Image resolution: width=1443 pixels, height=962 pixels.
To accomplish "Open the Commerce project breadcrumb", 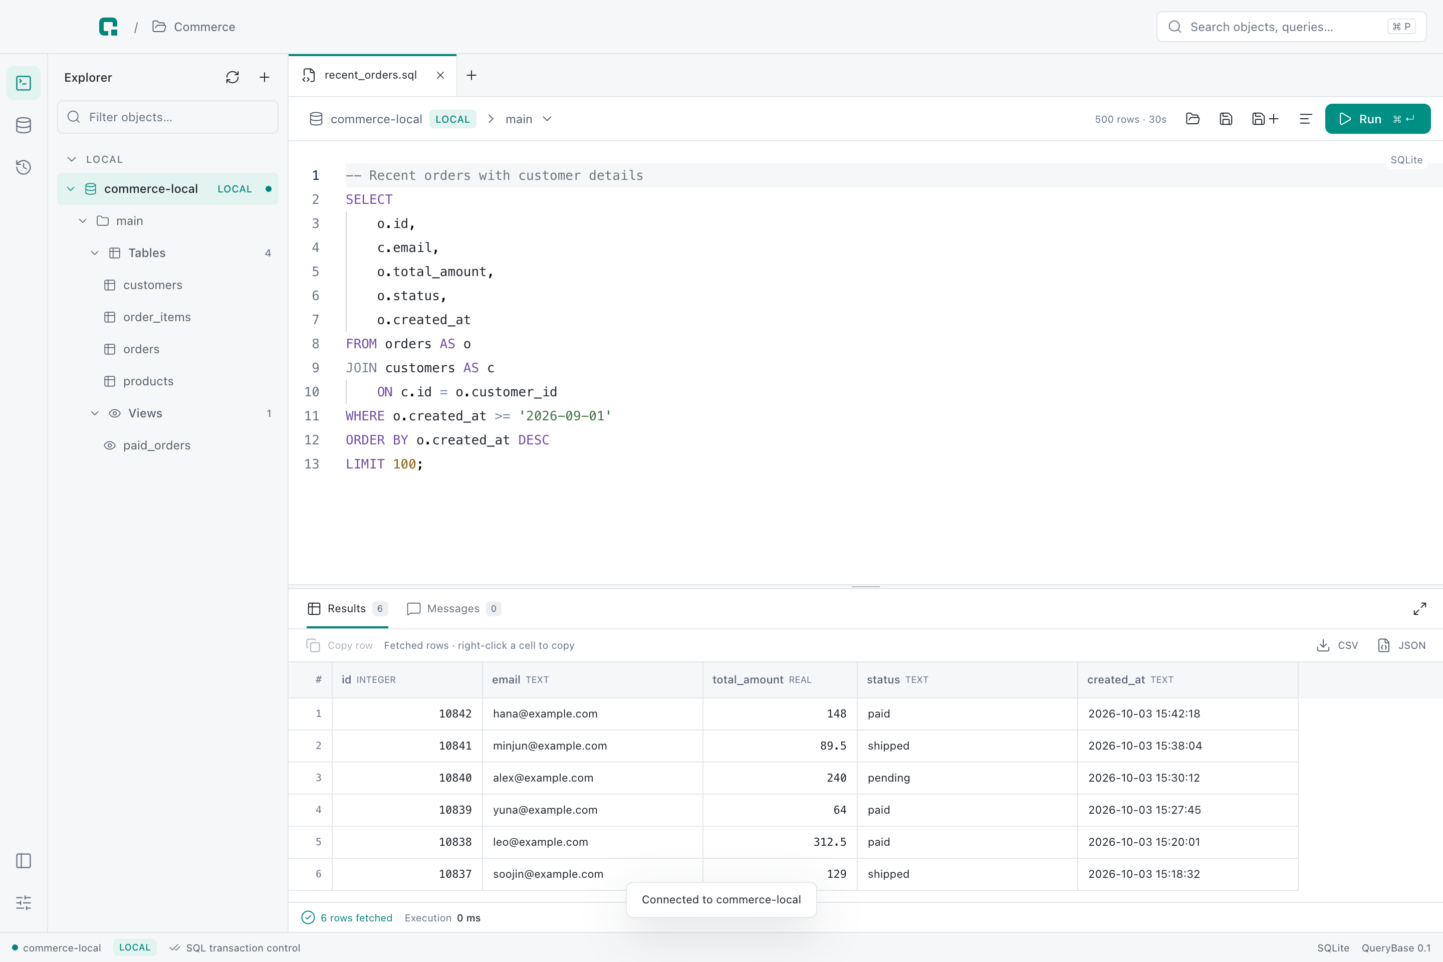I will (x=194, y=27).
